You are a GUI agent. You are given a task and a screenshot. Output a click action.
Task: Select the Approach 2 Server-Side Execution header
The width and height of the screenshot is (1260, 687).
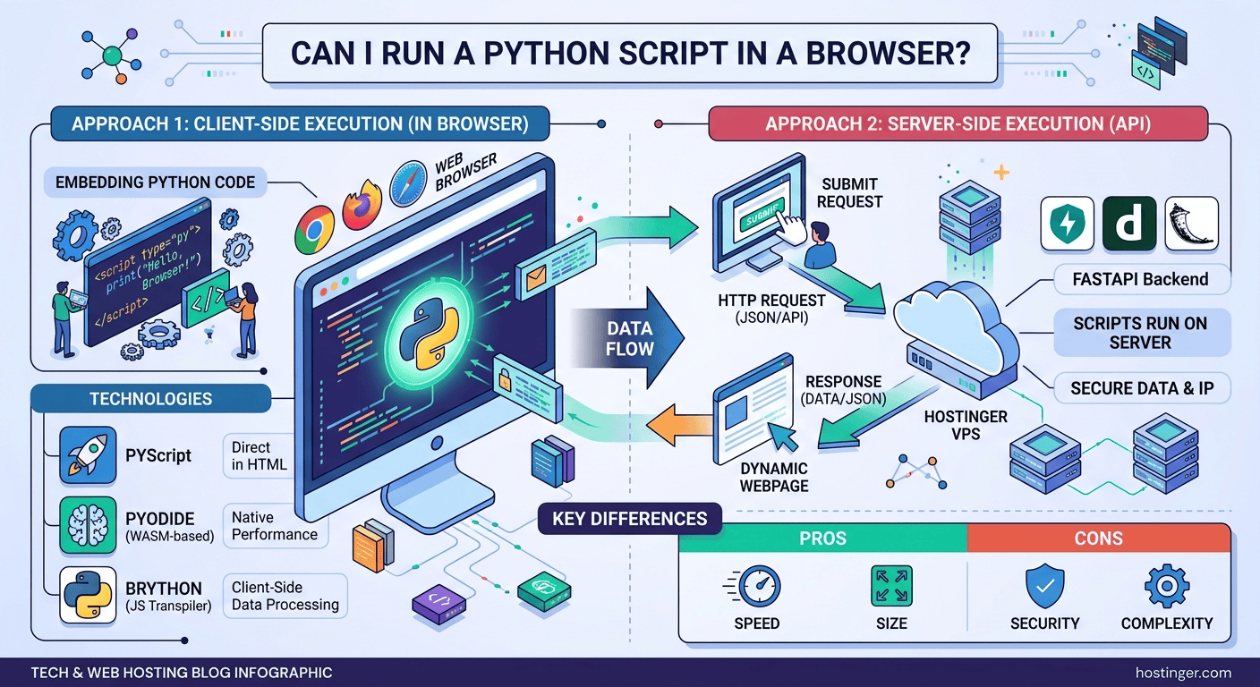pyautogui.click(x=958, y=123)
